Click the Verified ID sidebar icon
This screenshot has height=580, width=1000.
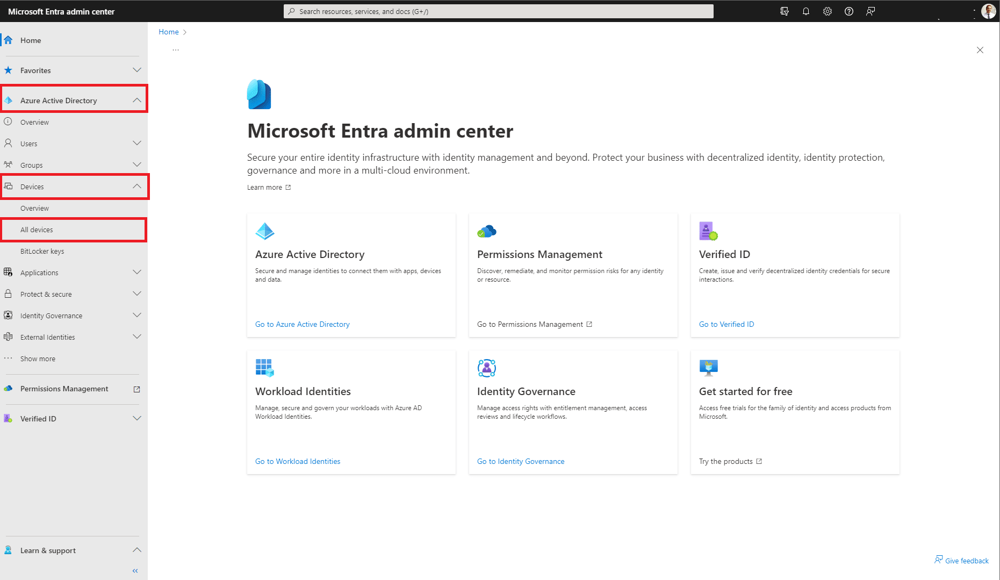click(8, 419)
